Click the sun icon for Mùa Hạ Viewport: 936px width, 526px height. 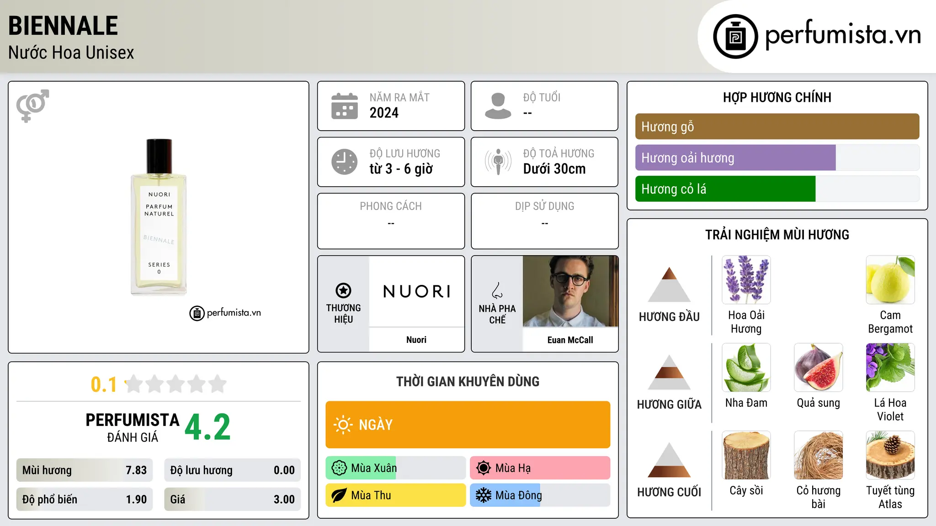(484, 468)
